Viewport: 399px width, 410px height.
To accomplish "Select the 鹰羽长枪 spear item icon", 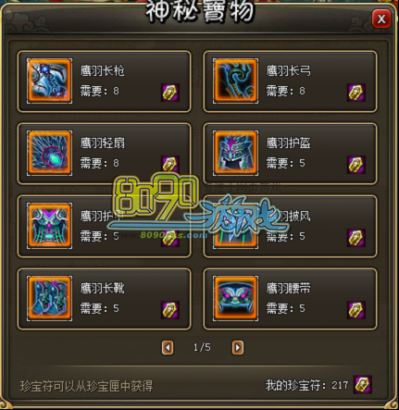I will 49,81.
